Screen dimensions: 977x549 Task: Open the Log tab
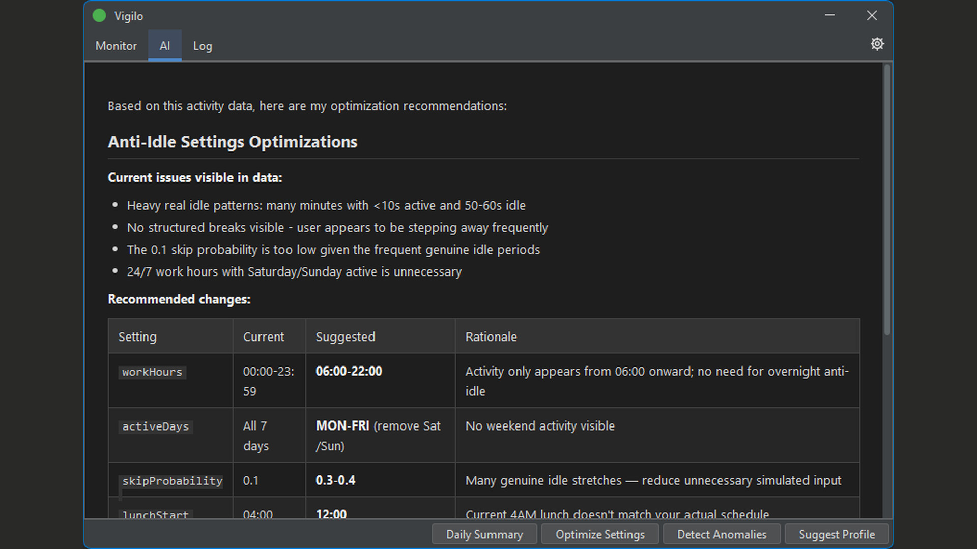click(x=203, y=46)
